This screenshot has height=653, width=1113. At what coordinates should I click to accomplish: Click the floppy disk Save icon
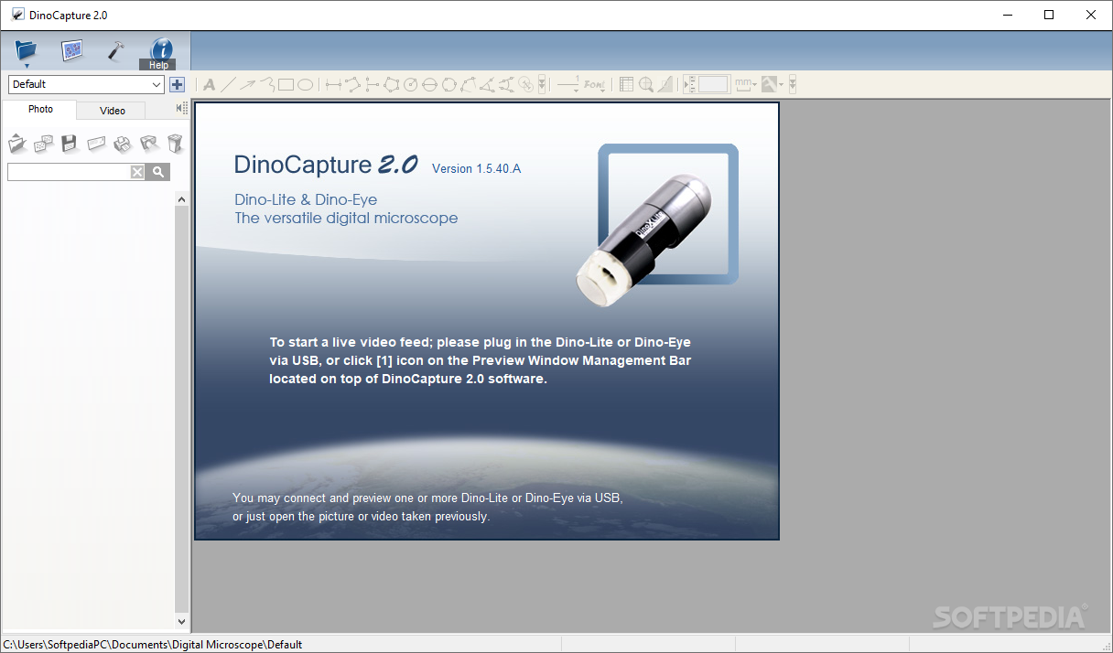69,143
